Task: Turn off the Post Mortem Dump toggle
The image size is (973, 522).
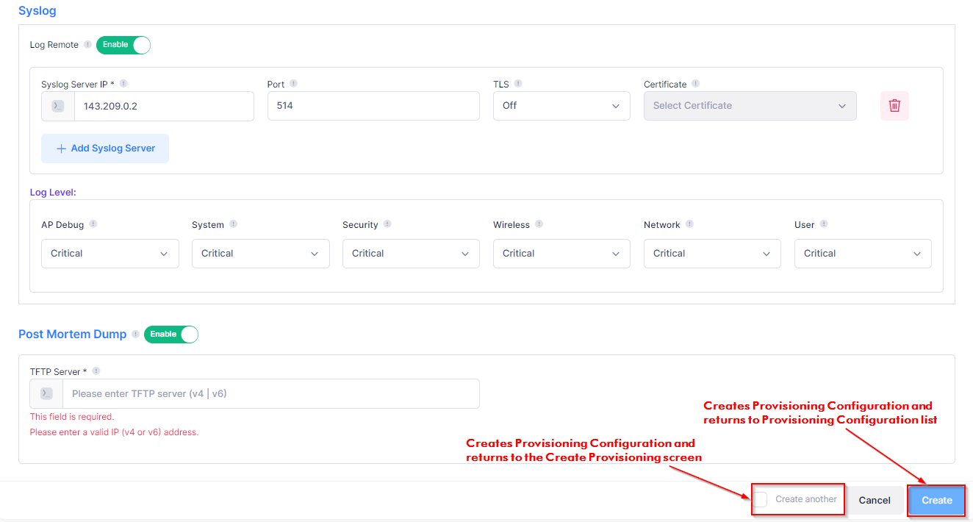Action: [x=171, y=335]
